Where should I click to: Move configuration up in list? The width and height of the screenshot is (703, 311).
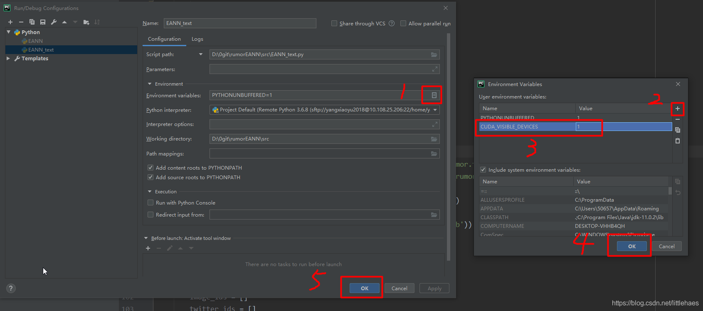pyautogui.click(x=64, y=22)
